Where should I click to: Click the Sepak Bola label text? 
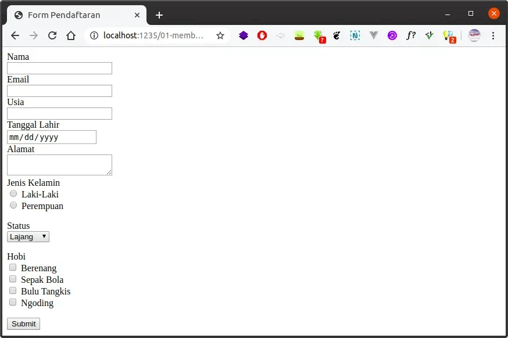click(42, 280)
